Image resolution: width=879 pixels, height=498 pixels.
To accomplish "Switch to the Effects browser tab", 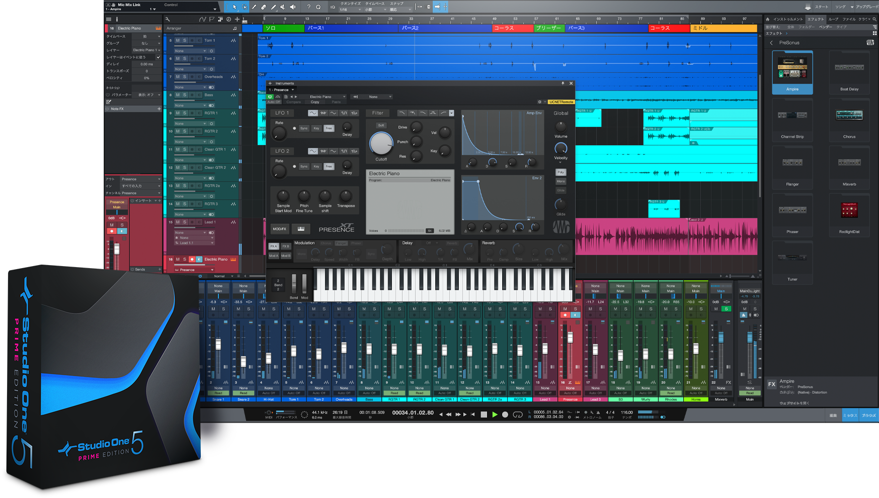I will pyautogui.click(x=816, y=19).
